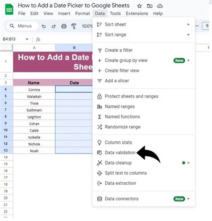Click the funnel icon for Create a filter
Viewport: 212px width, 221px height.
pyautogui.click(x=100, y=51)
